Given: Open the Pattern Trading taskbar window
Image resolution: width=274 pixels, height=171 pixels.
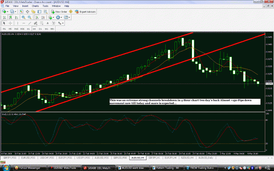Looking at the screenshot, I should (x=167, y=168).
